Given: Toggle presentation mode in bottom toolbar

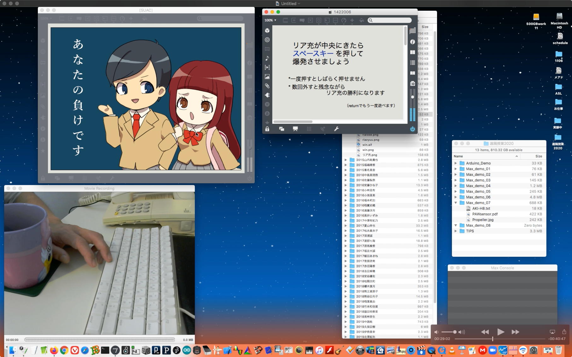Looking at the screenshot, I should pos(295,129).
